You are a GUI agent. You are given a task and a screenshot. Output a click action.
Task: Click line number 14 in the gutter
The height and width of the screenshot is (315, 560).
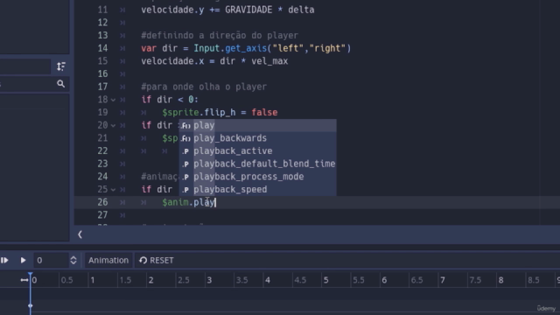(102, 49)
